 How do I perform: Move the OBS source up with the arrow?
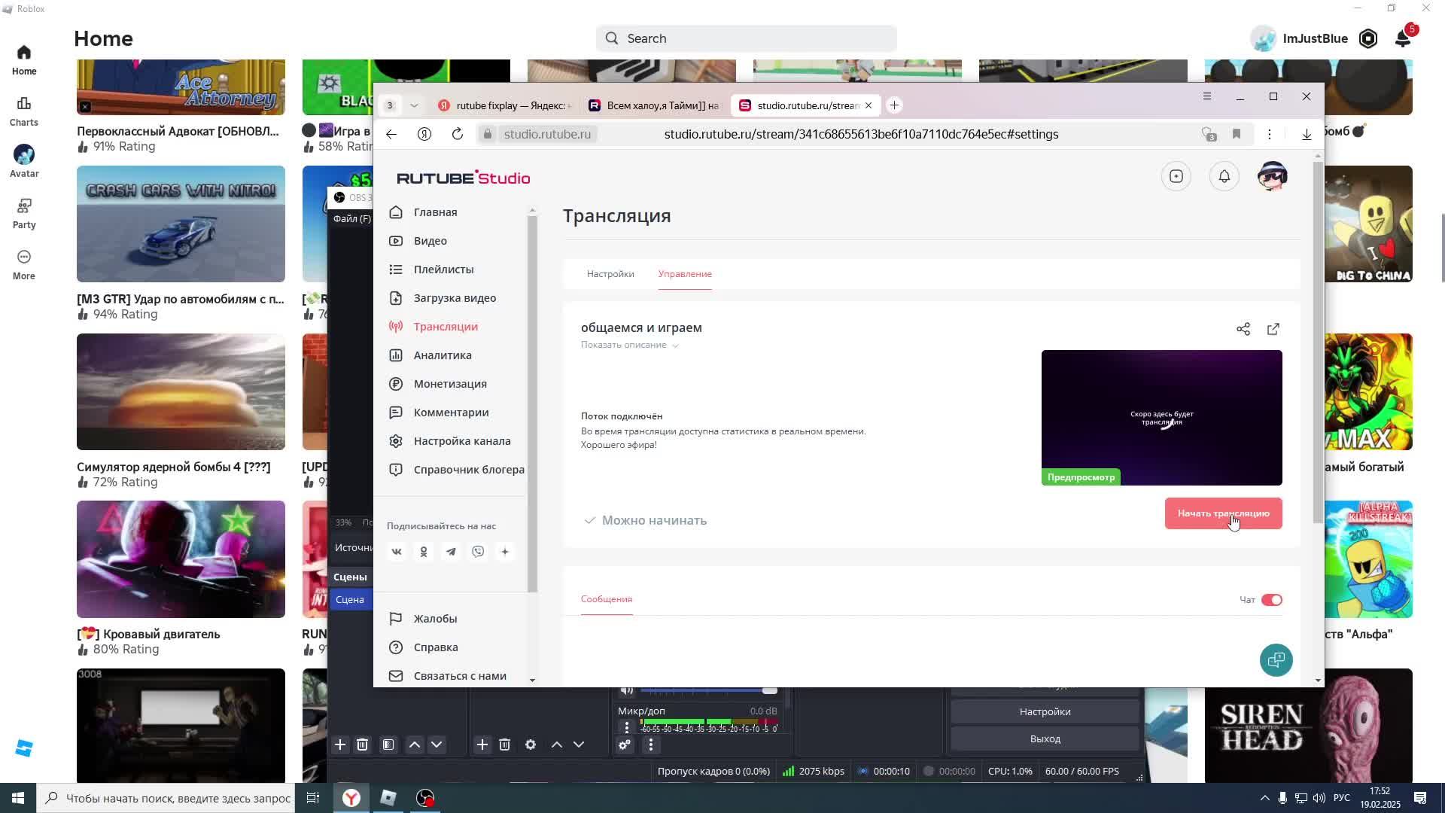[557, 744]
